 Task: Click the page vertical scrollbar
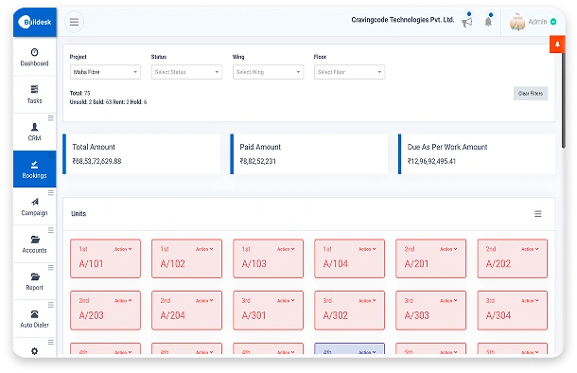pyautogui.click(x=564, y=99)
